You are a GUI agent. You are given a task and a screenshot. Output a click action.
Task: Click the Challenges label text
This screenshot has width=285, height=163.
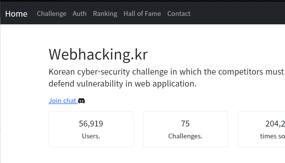click(x=185, y=136)
